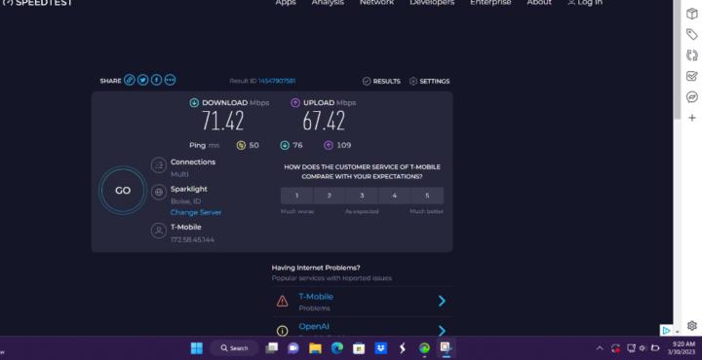Click the T-Mobile provider user icon
Screen dimensions: 702x360
coord(159,231)
